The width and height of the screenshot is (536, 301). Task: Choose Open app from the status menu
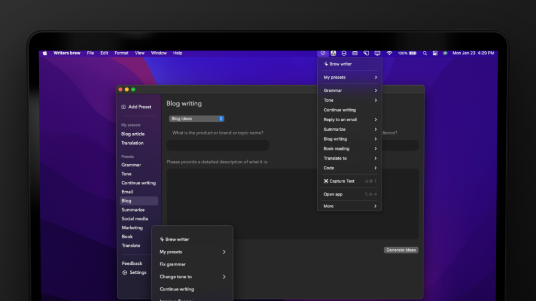(333, 194)
